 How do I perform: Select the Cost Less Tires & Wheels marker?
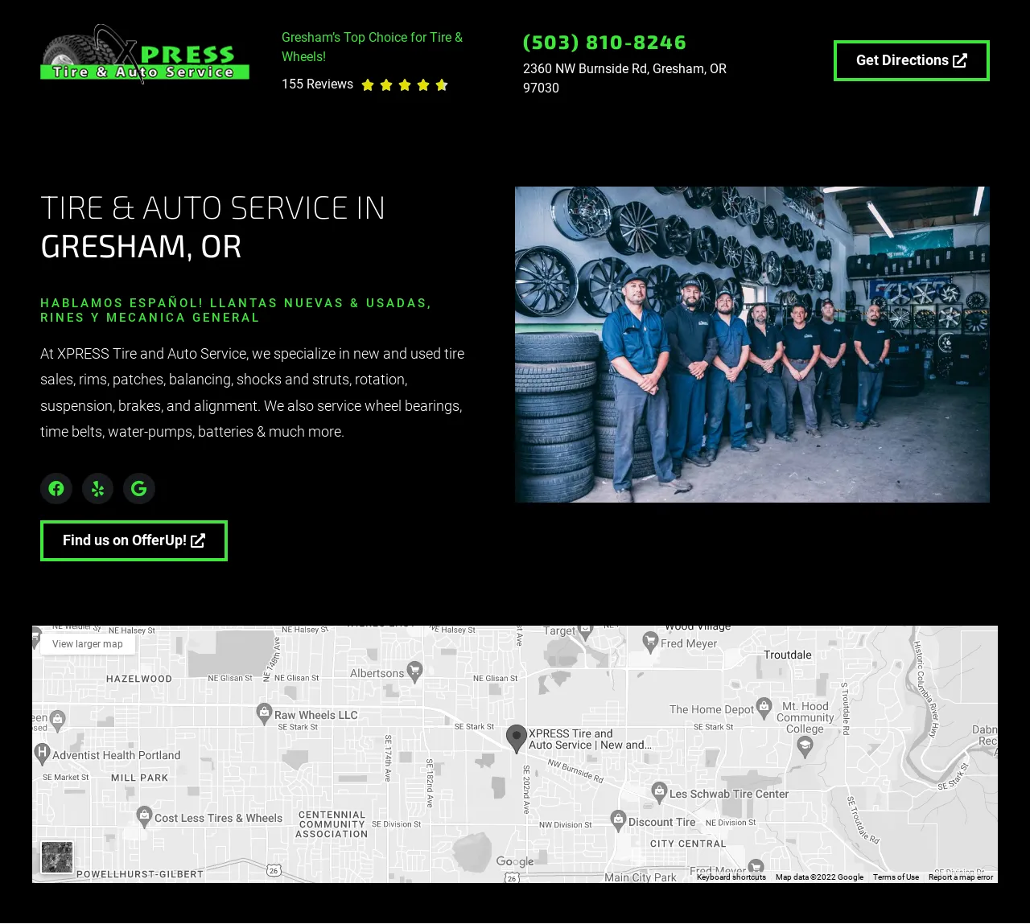coord(144,816)
